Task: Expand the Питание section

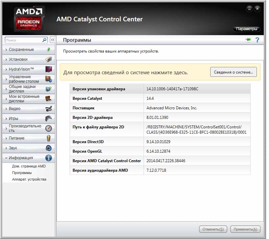Action: (29, 138)
